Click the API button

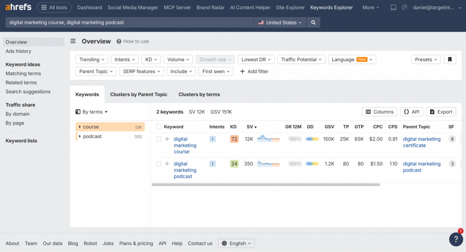point(412,112)
